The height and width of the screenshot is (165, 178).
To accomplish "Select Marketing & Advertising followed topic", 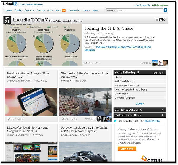I will point(140,85).
